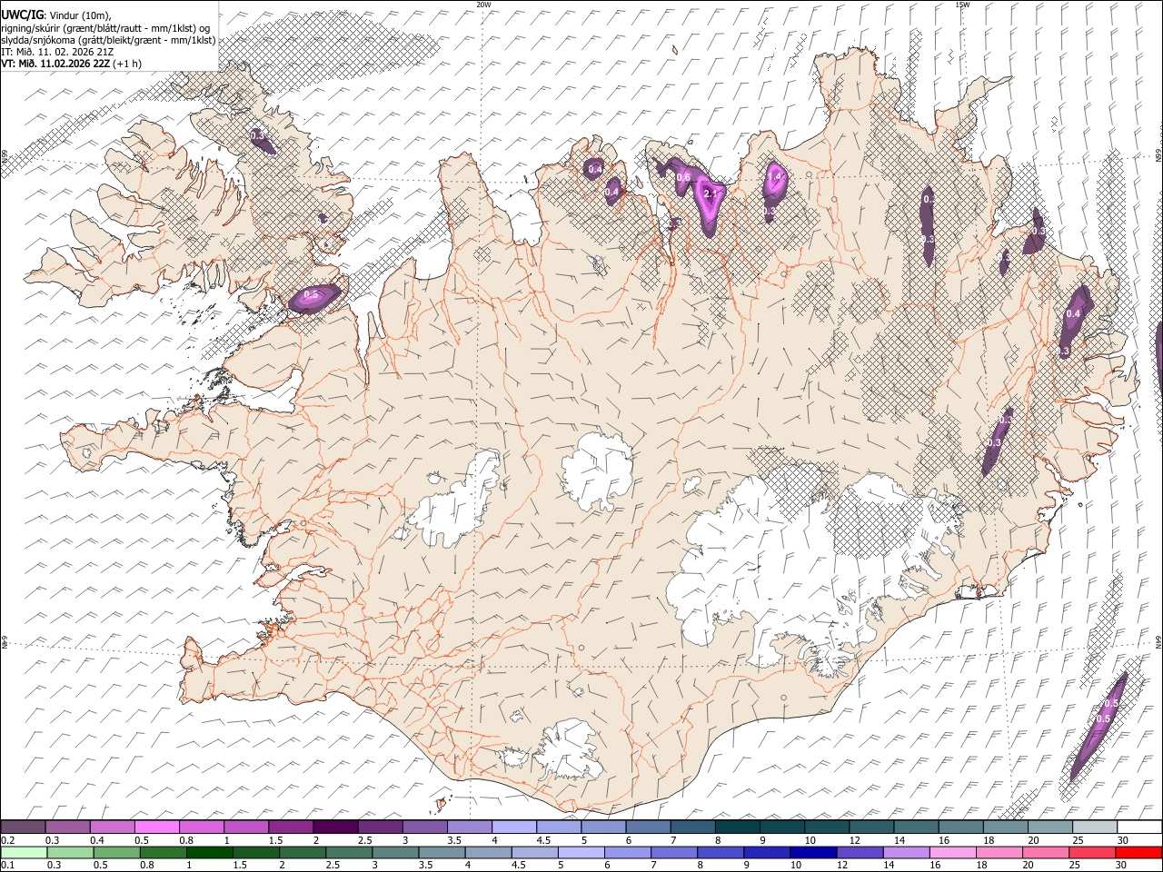Select upper legend swatch between 0.5 and 0.8
1163x872 pixels.
[157, 827]
